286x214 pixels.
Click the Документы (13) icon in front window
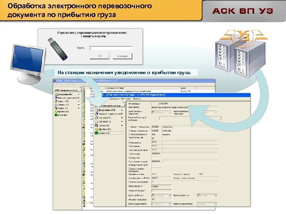97,110
